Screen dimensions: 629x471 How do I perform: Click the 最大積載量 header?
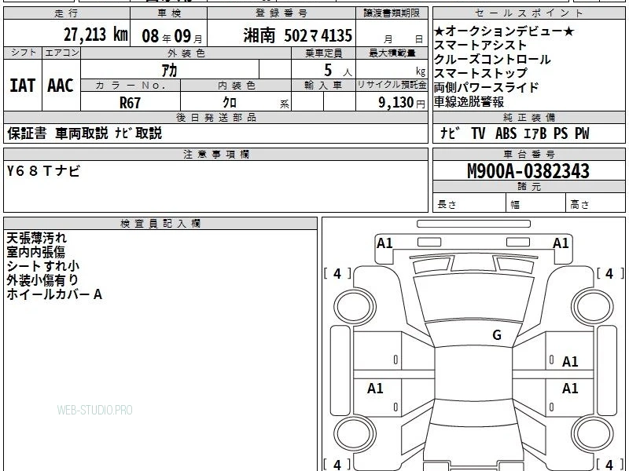pyautogui.click(x=392, y=53)
